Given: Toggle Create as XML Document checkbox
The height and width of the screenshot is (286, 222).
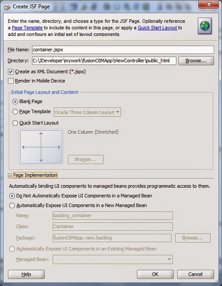Looking at the screenshot, I should click(11, 71).
